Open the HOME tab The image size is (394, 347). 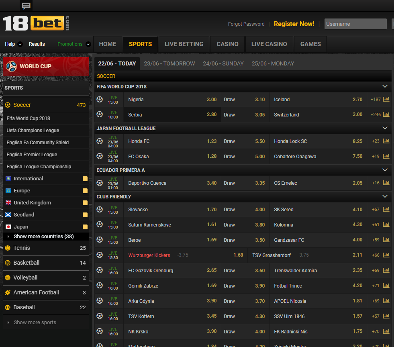tap(108, 44)
